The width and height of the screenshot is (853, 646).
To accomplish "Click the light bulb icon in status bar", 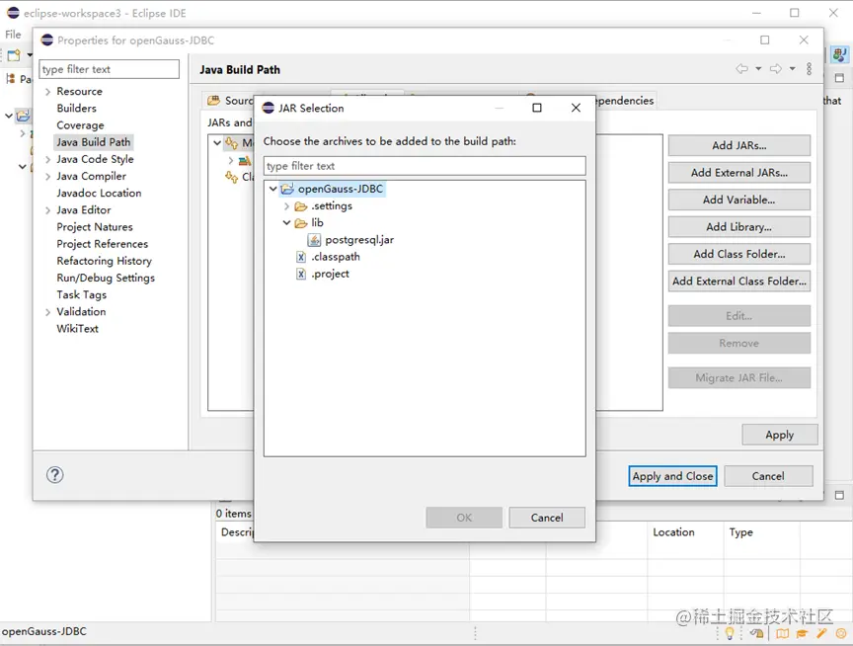I will 730,633.
